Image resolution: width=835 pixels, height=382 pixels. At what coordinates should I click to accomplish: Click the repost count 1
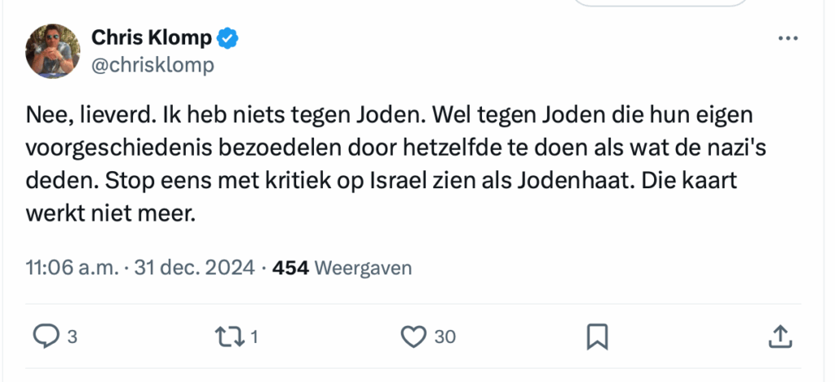pos(254,336)
